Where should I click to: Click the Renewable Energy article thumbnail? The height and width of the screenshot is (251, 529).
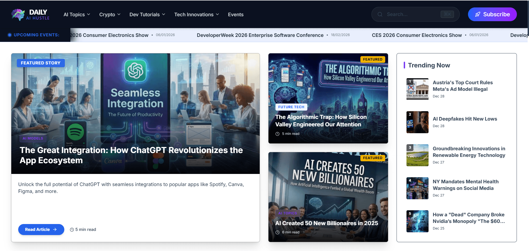pos(417,155)
